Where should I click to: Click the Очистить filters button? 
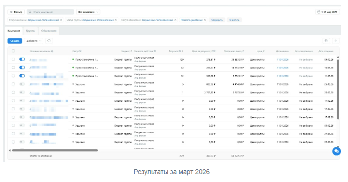coord(234,20)
